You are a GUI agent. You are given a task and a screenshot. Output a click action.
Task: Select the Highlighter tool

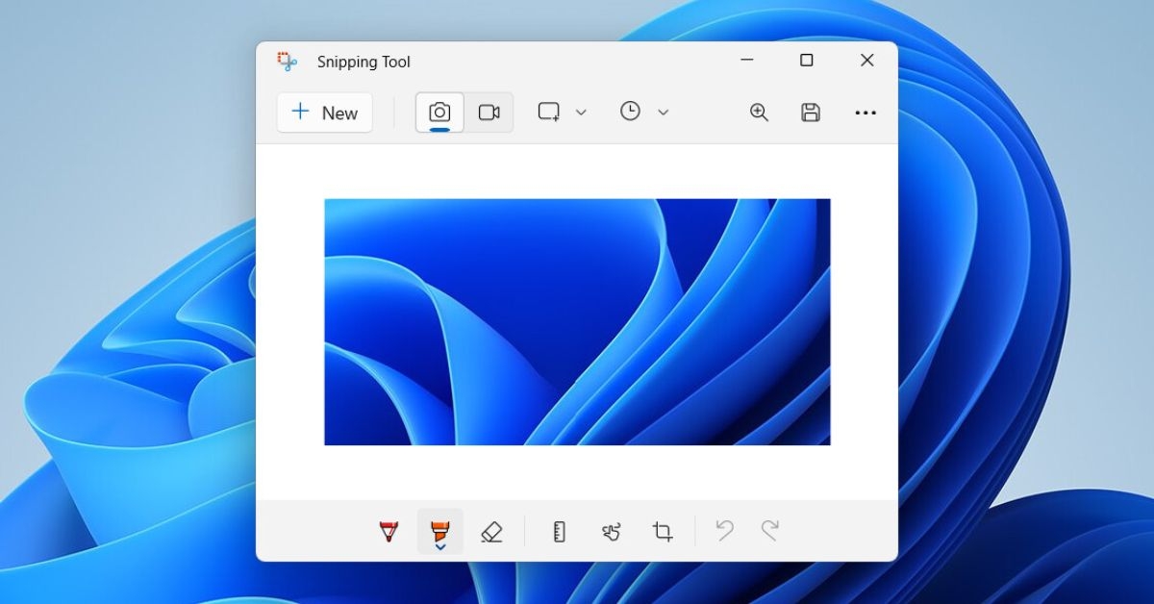click(439, 531)
